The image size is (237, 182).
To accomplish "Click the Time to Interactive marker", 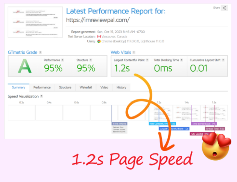I will [x=204, y=123].
